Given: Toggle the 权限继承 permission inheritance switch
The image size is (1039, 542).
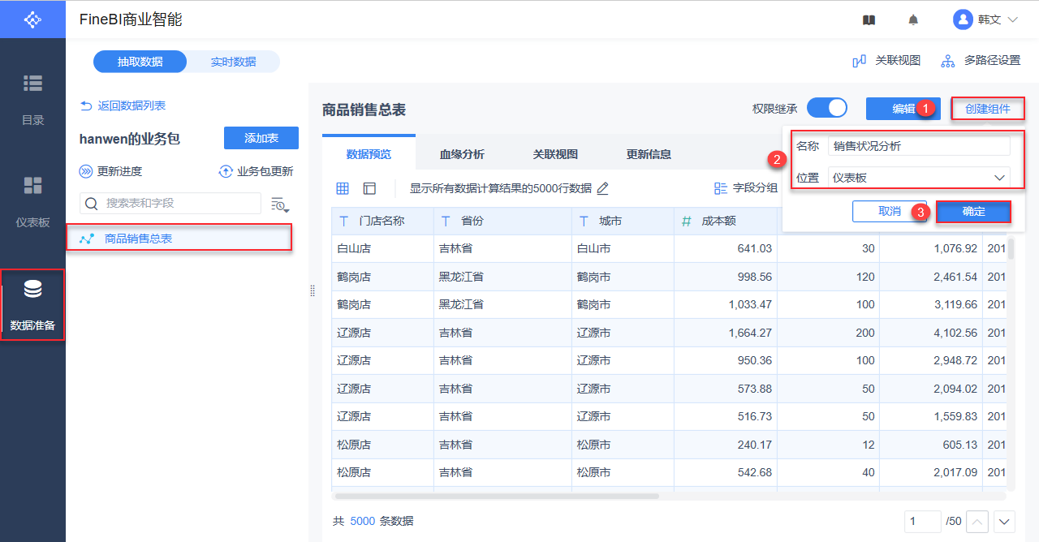Looking at the screenshot, I should [x=826, y=108].
